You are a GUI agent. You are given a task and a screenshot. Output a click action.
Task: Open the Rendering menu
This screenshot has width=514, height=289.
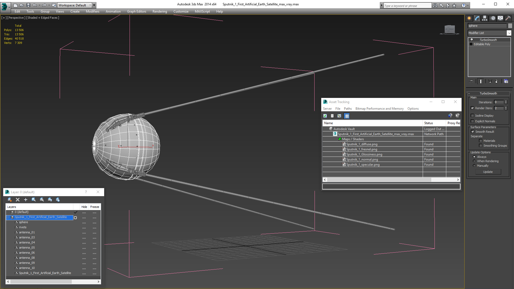160,12
